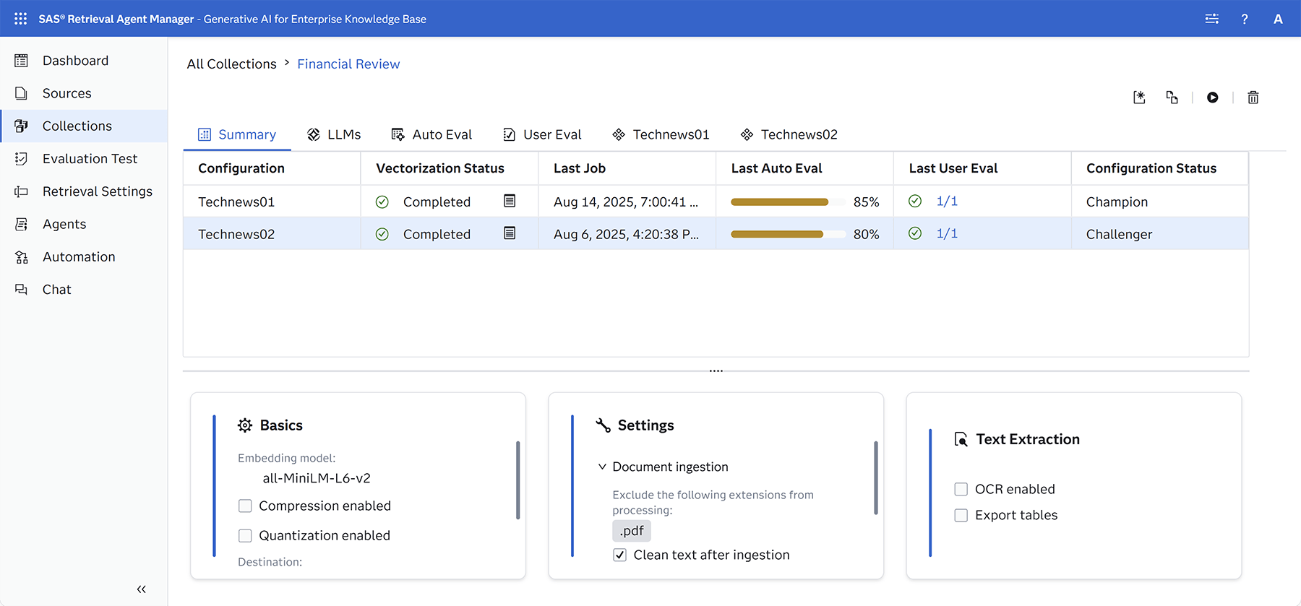Click the new configuration icon
Viewport: 1301px width, 606px height.
(1139, 98)
